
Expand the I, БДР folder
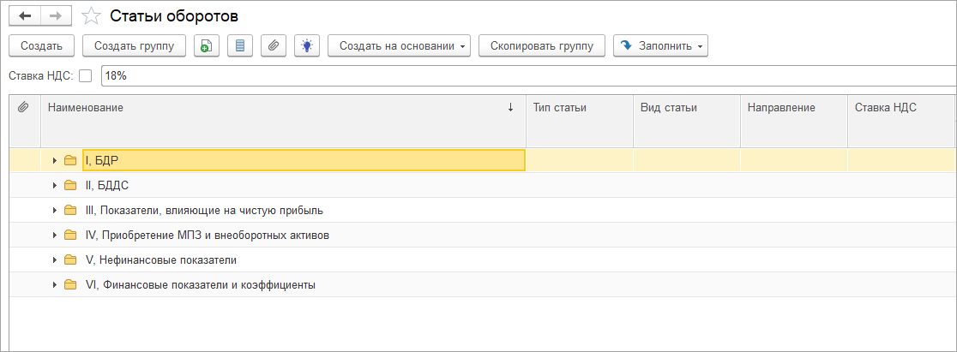click(x=55, y=160)
